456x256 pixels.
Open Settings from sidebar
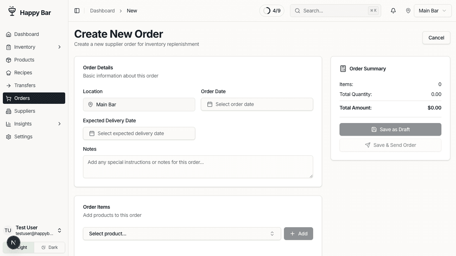point(34,137)
